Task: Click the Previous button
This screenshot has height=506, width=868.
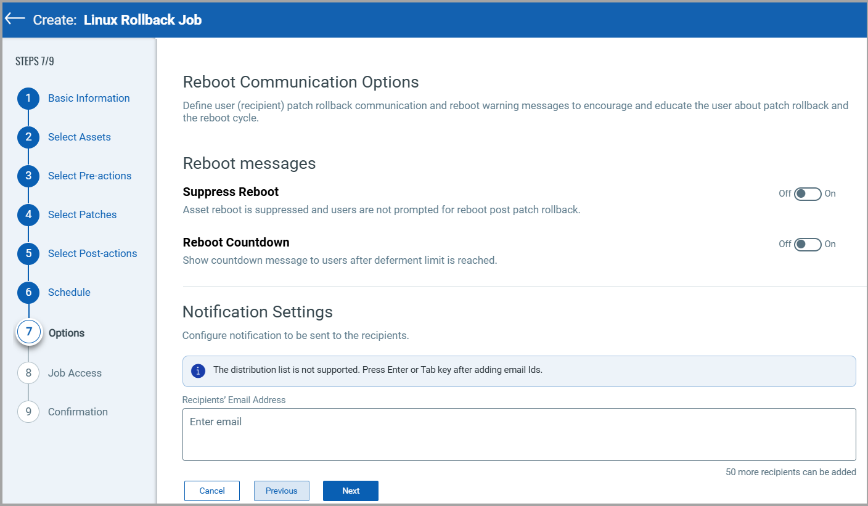Action: (x=281, y=491)
